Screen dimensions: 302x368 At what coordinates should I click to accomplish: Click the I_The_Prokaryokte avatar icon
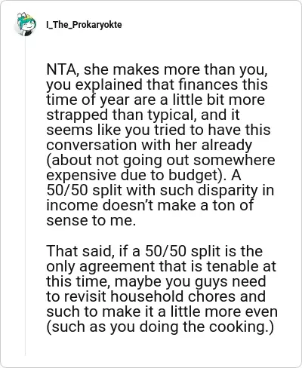pyautogui.click(x=26, y=24)
